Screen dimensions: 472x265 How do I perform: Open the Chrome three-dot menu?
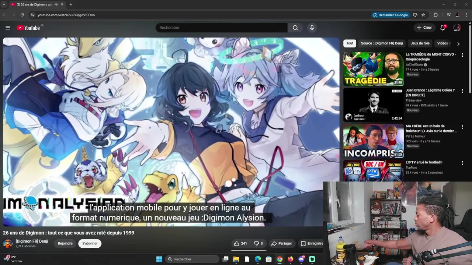(x=466, y=15)
